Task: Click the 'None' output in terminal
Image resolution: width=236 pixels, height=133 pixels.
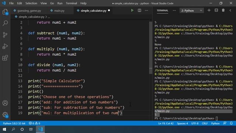Action: 158,44
